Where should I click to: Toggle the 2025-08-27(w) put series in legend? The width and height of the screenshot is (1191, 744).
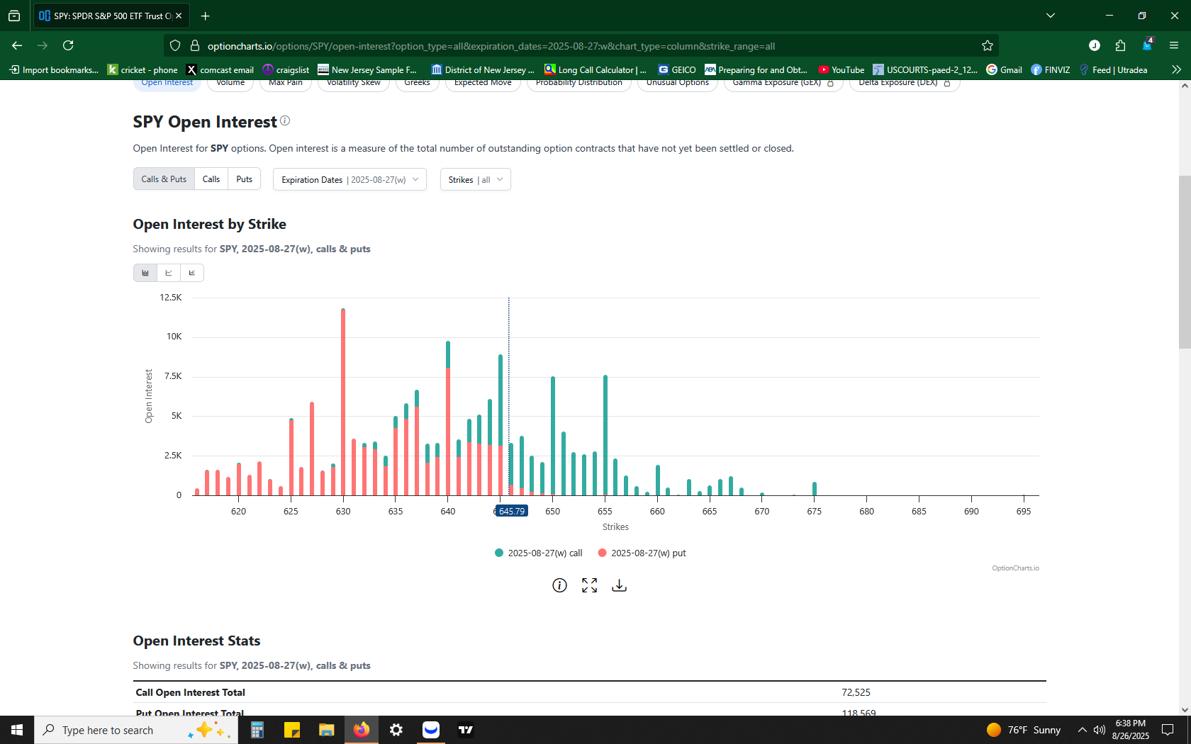pos(642,553)
